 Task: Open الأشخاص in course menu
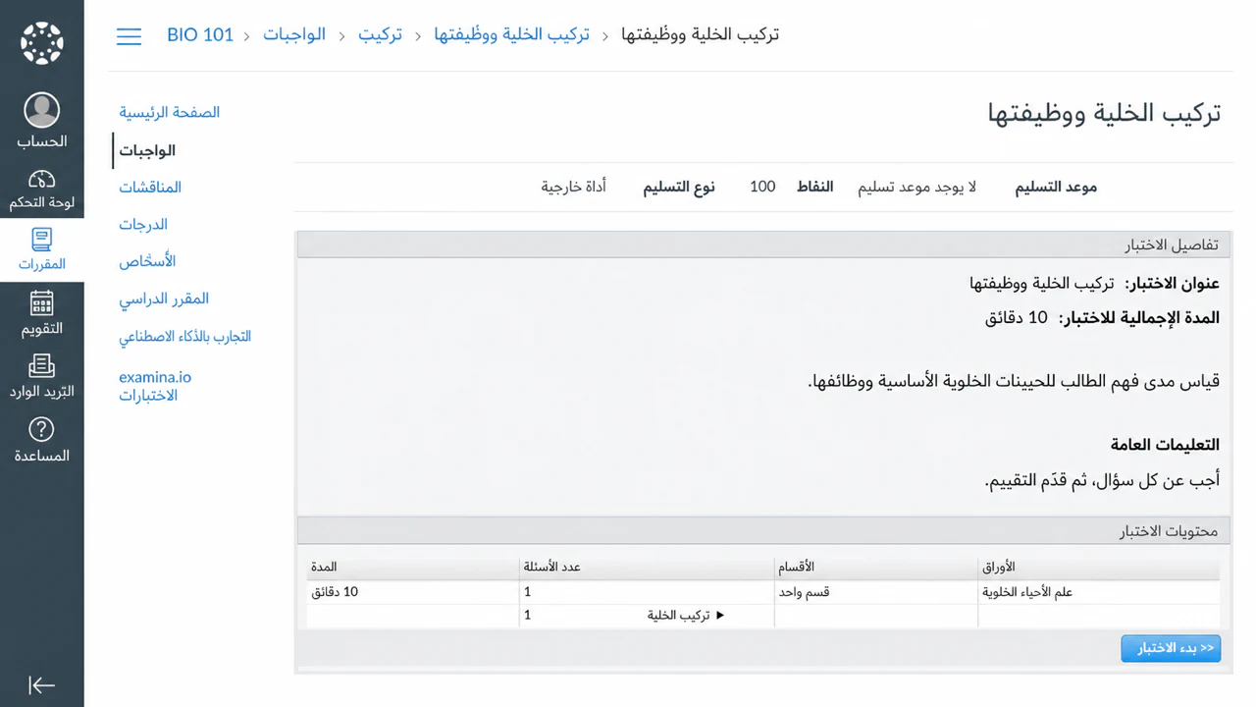coord(147,261)
